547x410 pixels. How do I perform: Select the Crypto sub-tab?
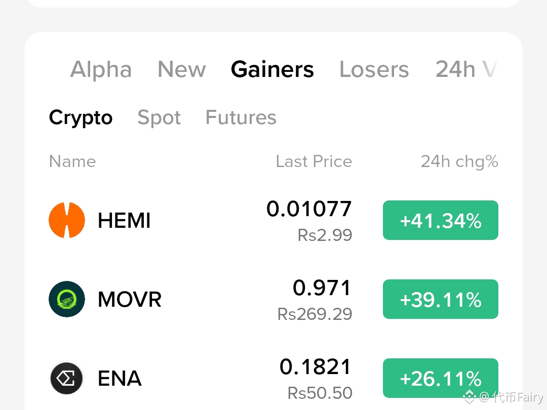pyautogui.click(x=81, y=117)
